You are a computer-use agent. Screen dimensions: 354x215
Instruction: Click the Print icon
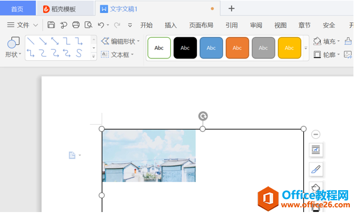click(x=76, y=25)
